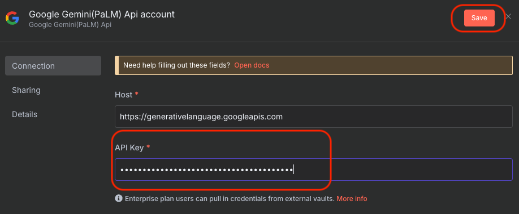The height and width of the screenshot is (214, 519).
Task: Click the subtitle Google Gemini(PaLM) Api
Action: (x=70, y=25)
